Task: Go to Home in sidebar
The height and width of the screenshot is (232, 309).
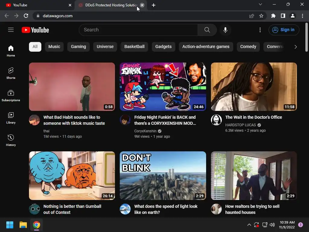Action: [x=11, y=51]
